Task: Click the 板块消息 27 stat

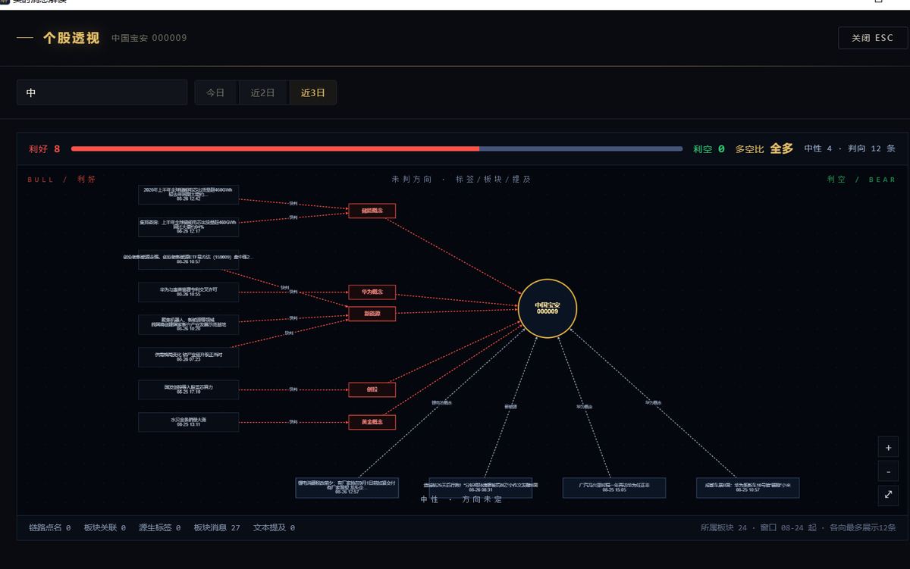Action: click(x=217, y=527)
